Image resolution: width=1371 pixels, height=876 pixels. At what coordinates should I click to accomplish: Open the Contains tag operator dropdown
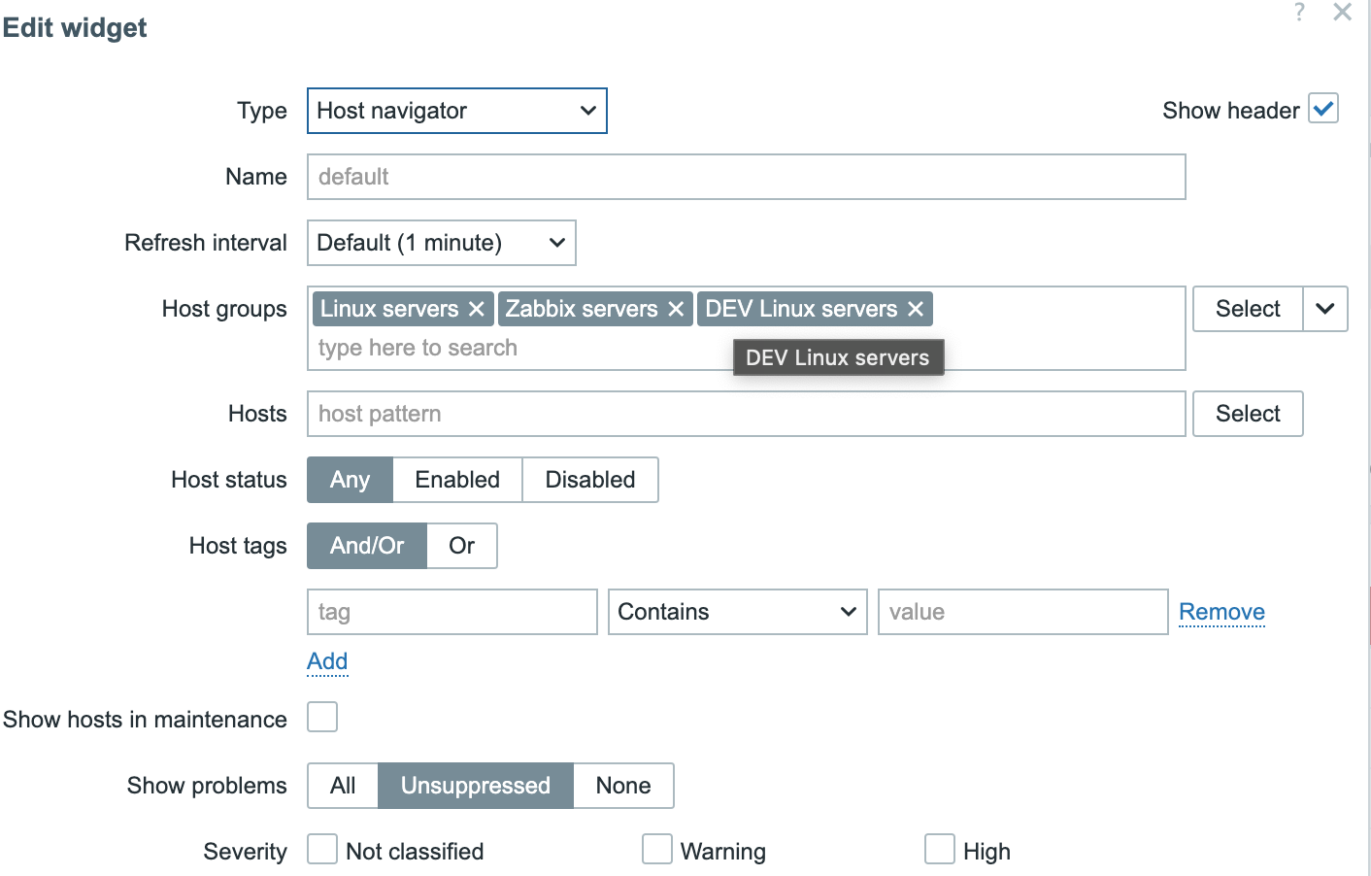[x=737, y=612]
